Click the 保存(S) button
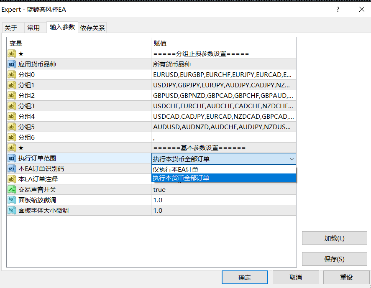371x288 pixels. (334, 259)
